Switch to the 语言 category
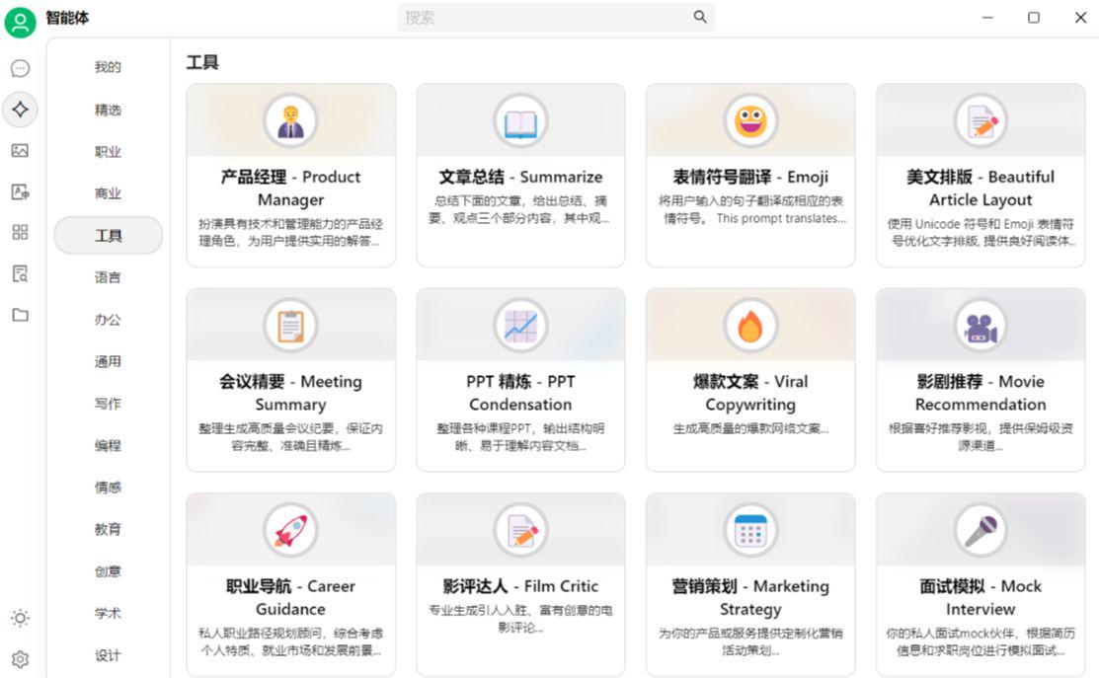Image resolution: width=1099 pixels, height=678 pixels. (107, 277)
